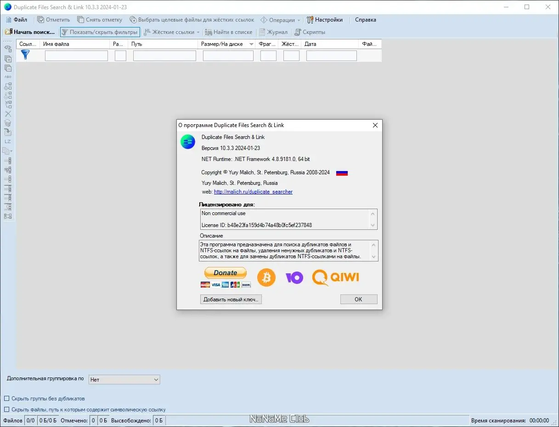Expand the Операции dropdown menu
This screenshot has height=427, width=559.
tap(280, 20)
